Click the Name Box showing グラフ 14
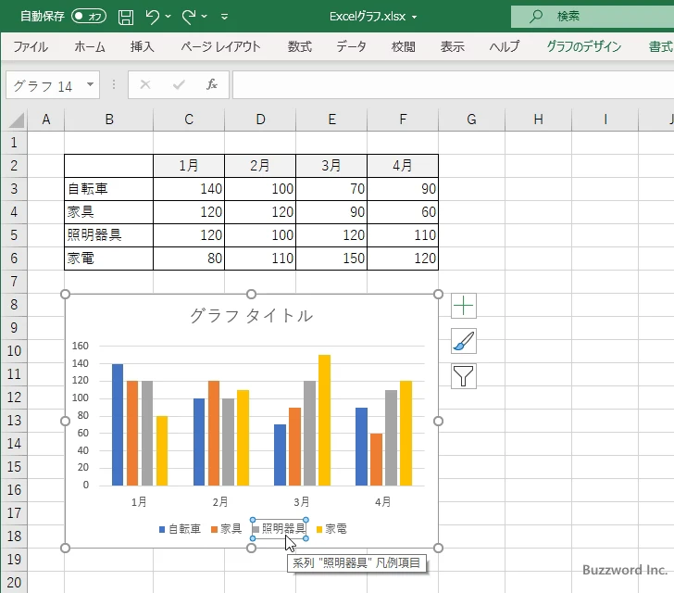674x593 pixels. tap(45, 85)
